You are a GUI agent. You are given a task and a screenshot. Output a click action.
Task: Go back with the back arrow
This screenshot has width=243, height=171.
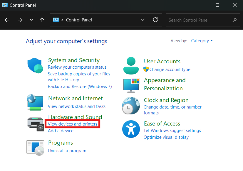[x=7, y=20]
